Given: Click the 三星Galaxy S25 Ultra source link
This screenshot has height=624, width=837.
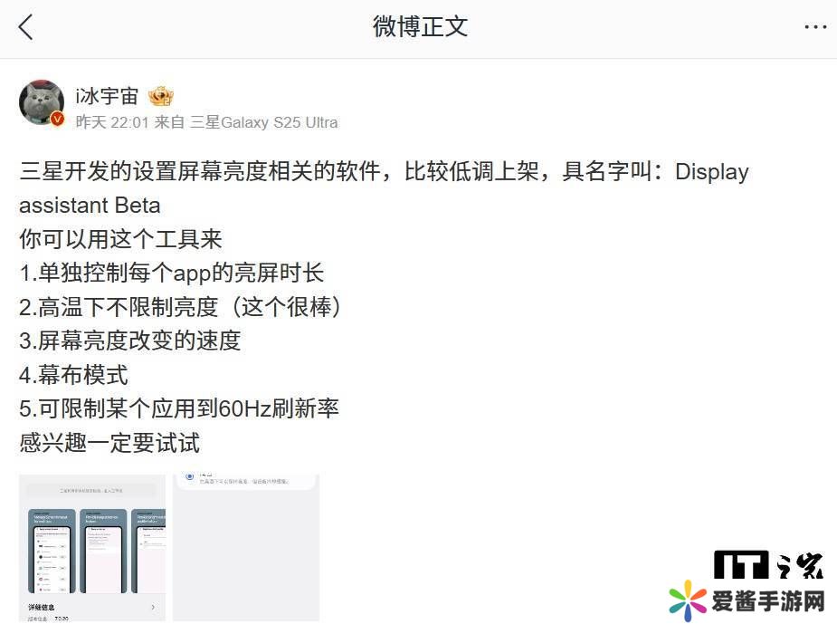Looking at the screenshot, I should [x=263, y=122].
